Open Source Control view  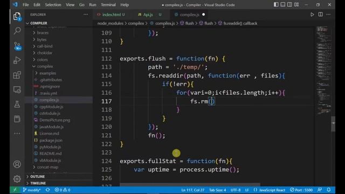click(17, 46)
